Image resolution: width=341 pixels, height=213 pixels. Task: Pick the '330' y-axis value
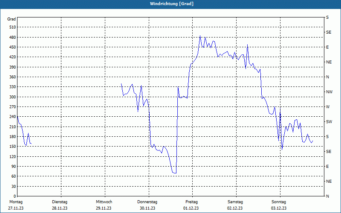pos(13,87)
